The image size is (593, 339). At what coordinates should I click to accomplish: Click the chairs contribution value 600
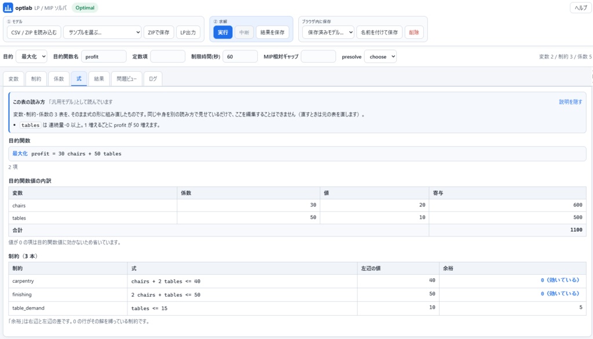(577, 205)
